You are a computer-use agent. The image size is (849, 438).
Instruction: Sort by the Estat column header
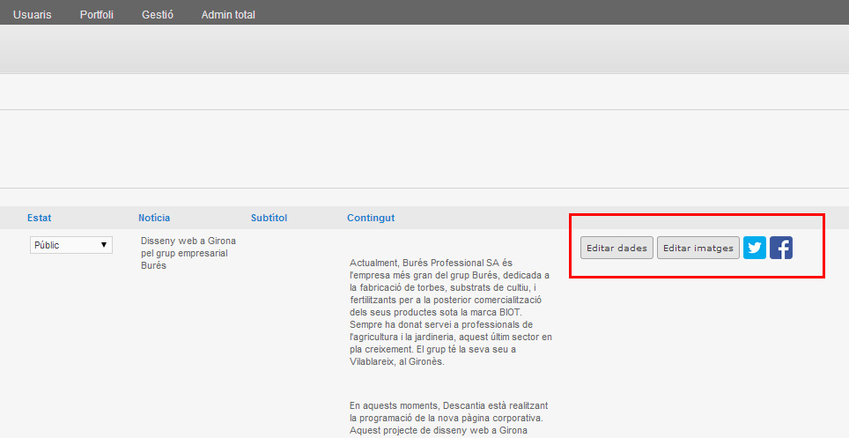[39, 218]
